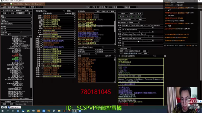Remove the +20% 火焰与闪电抗性 craft

144,51
